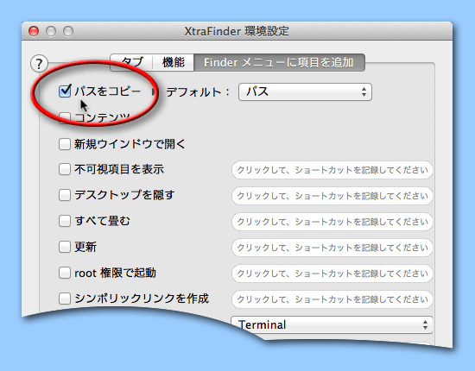475x371 pixels.
Task: Switch to the タブ tab
Action: pos(132,63)
